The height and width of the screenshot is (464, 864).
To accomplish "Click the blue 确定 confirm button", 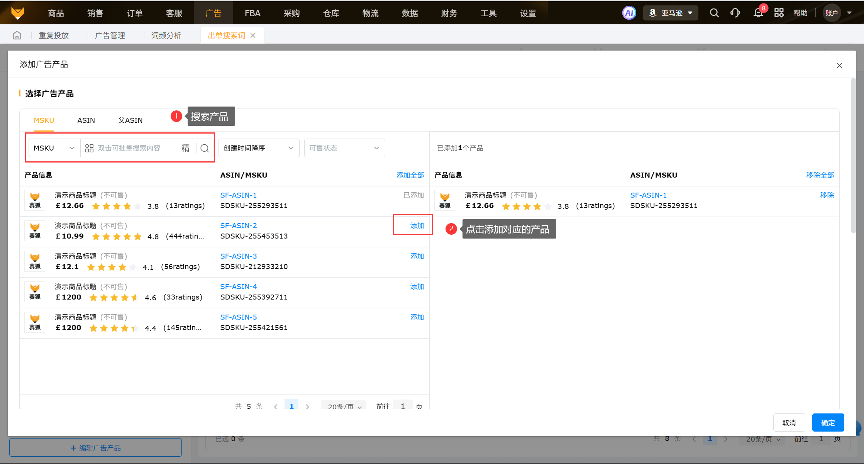I will (x=828, y=423).
